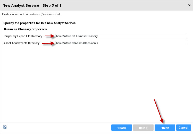Click the disabled Next button
193x134 pixels.
(x=143, y=128)
